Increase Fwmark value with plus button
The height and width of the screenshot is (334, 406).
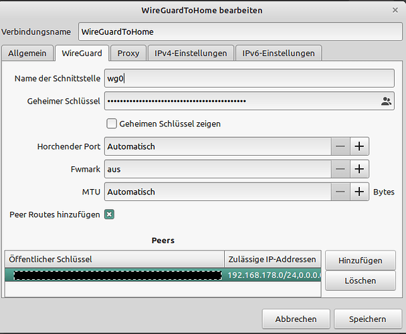point(359,169)
